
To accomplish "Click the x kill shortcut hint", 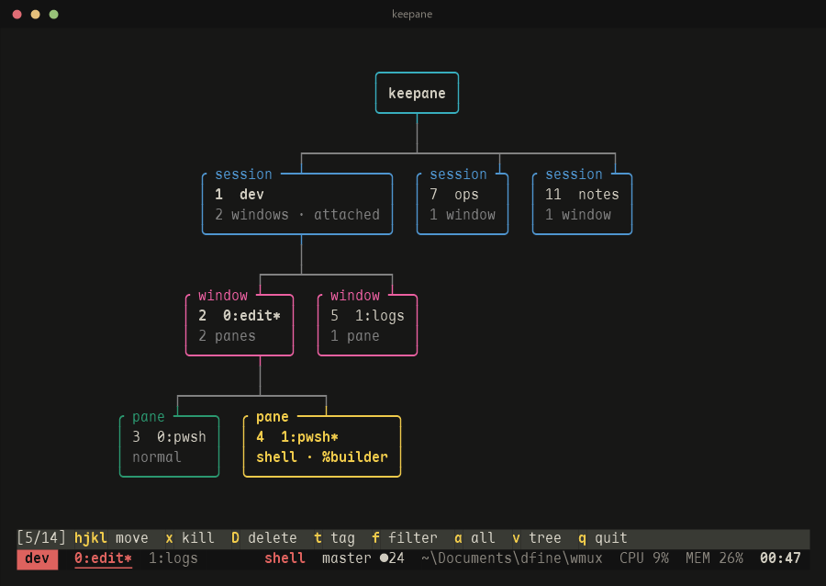I will coord(190,538).
